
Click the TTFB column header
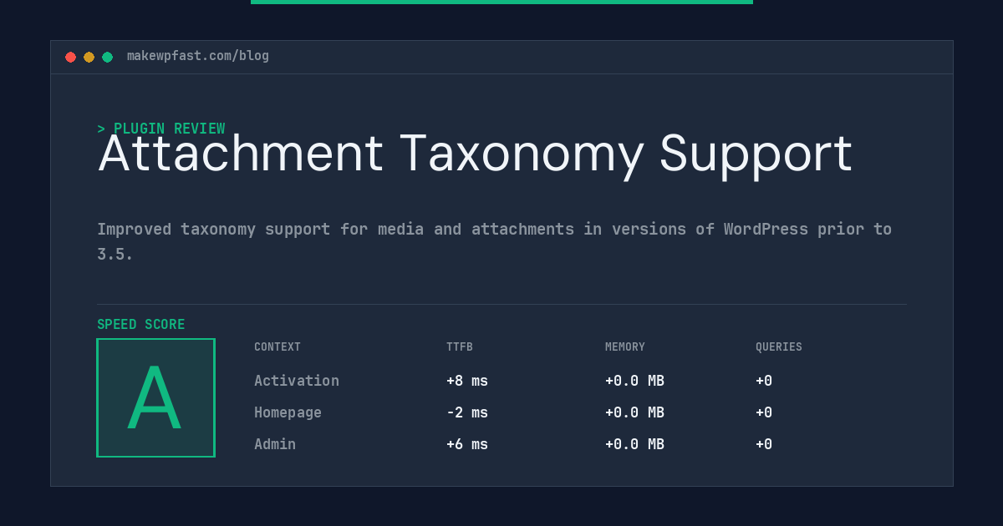point(460,347)
